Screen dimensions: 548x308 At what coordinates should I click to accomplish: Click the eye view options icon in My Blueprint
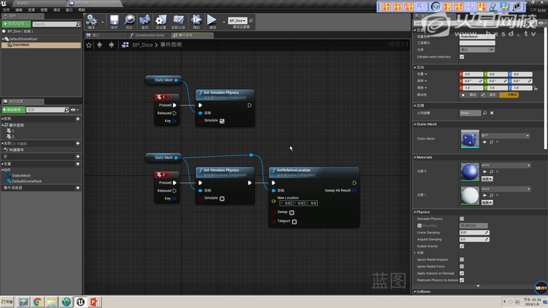click(x=73, y=109)
